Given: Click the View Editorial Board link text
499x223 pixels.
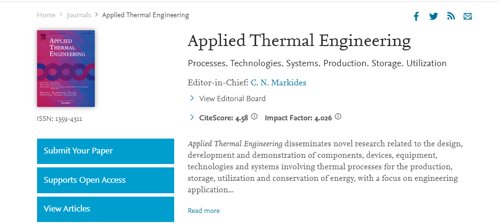Looking at the screenshot, I should (232, 99).
